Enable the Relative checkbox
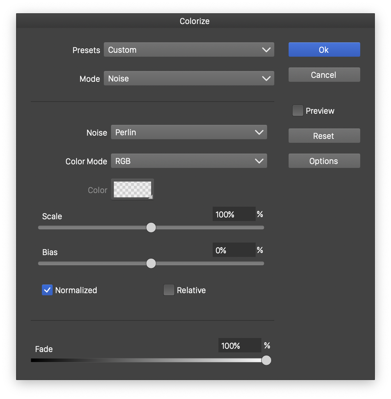 tap(169, 290)
